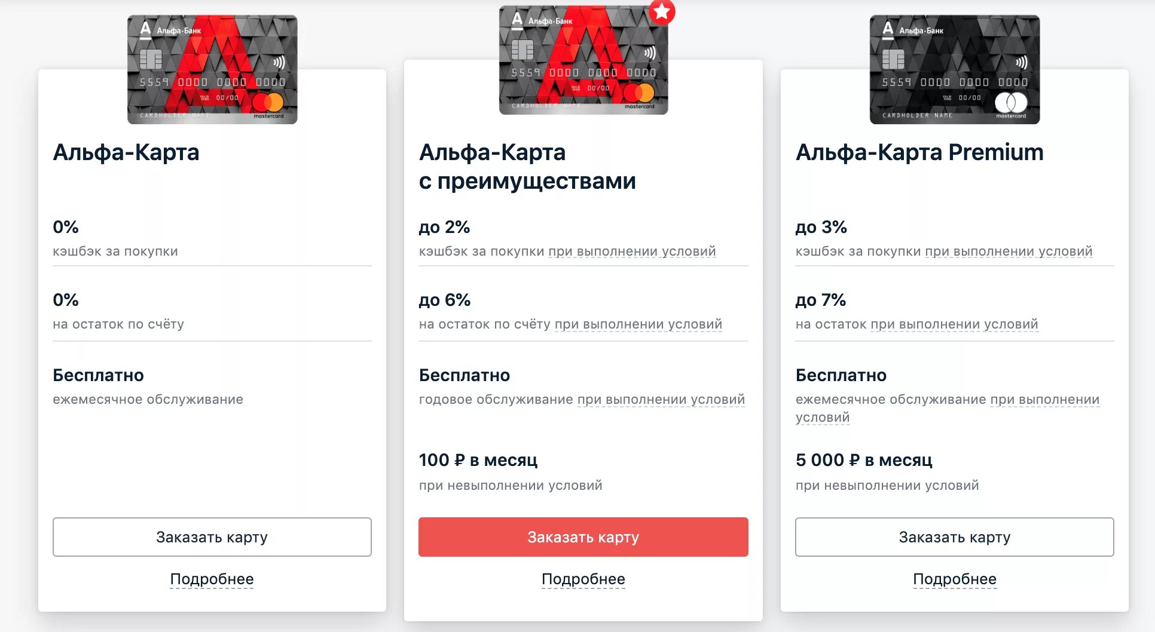Screen dimensions: 1155x632
Task: Click the 100 ₽ в месяц fee text
Action: [478, 460]
